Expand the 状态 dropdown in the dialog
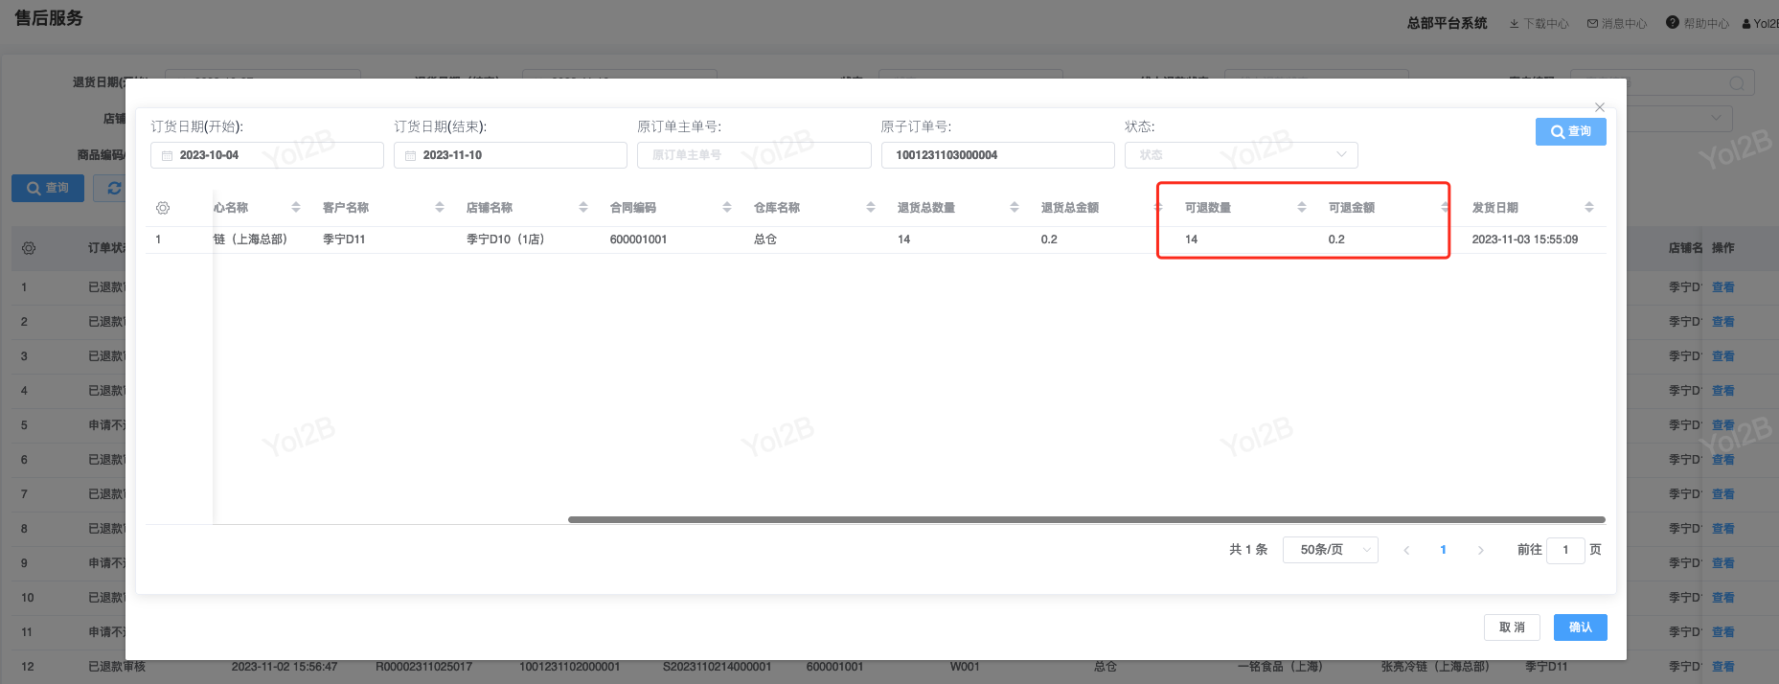Screen dimensions: 1779x684 pyautogui.click(x=1241, y=155)
